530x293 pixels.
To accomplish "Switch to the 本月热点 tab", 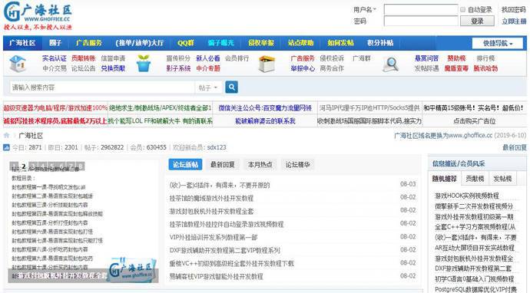I will [x=260, y=164].
